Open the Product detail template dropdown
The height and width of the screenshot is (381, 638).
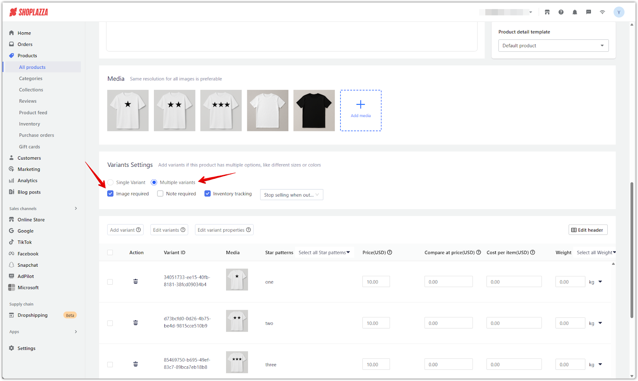pyautogui.click(x=553, y=45)
